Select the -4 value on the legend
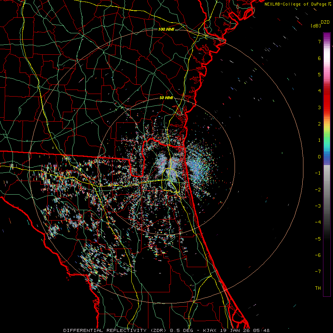333x333 pixels. (x=318, y=222)
